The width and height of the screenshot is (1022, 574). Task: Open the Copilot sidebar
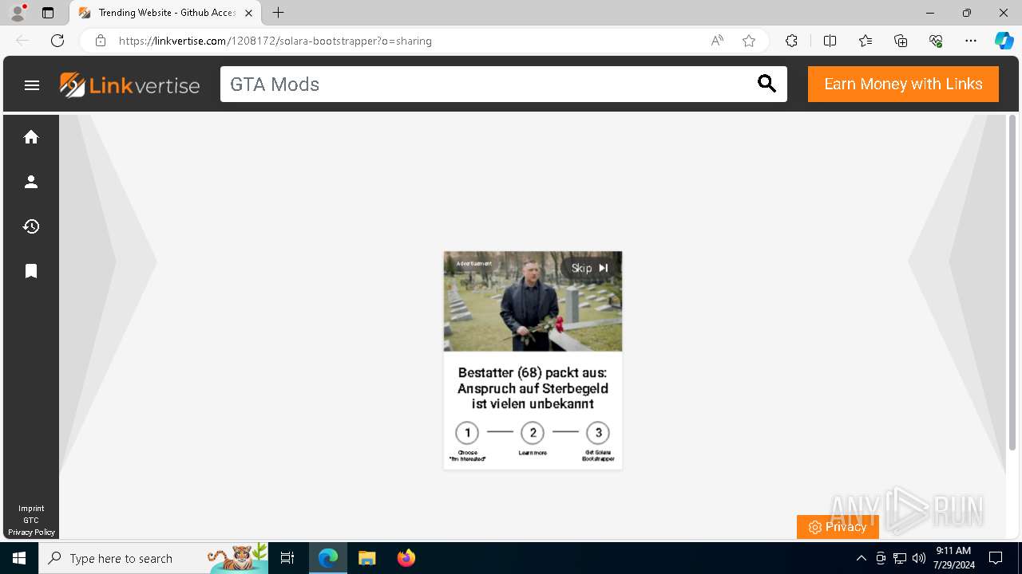1004,41
